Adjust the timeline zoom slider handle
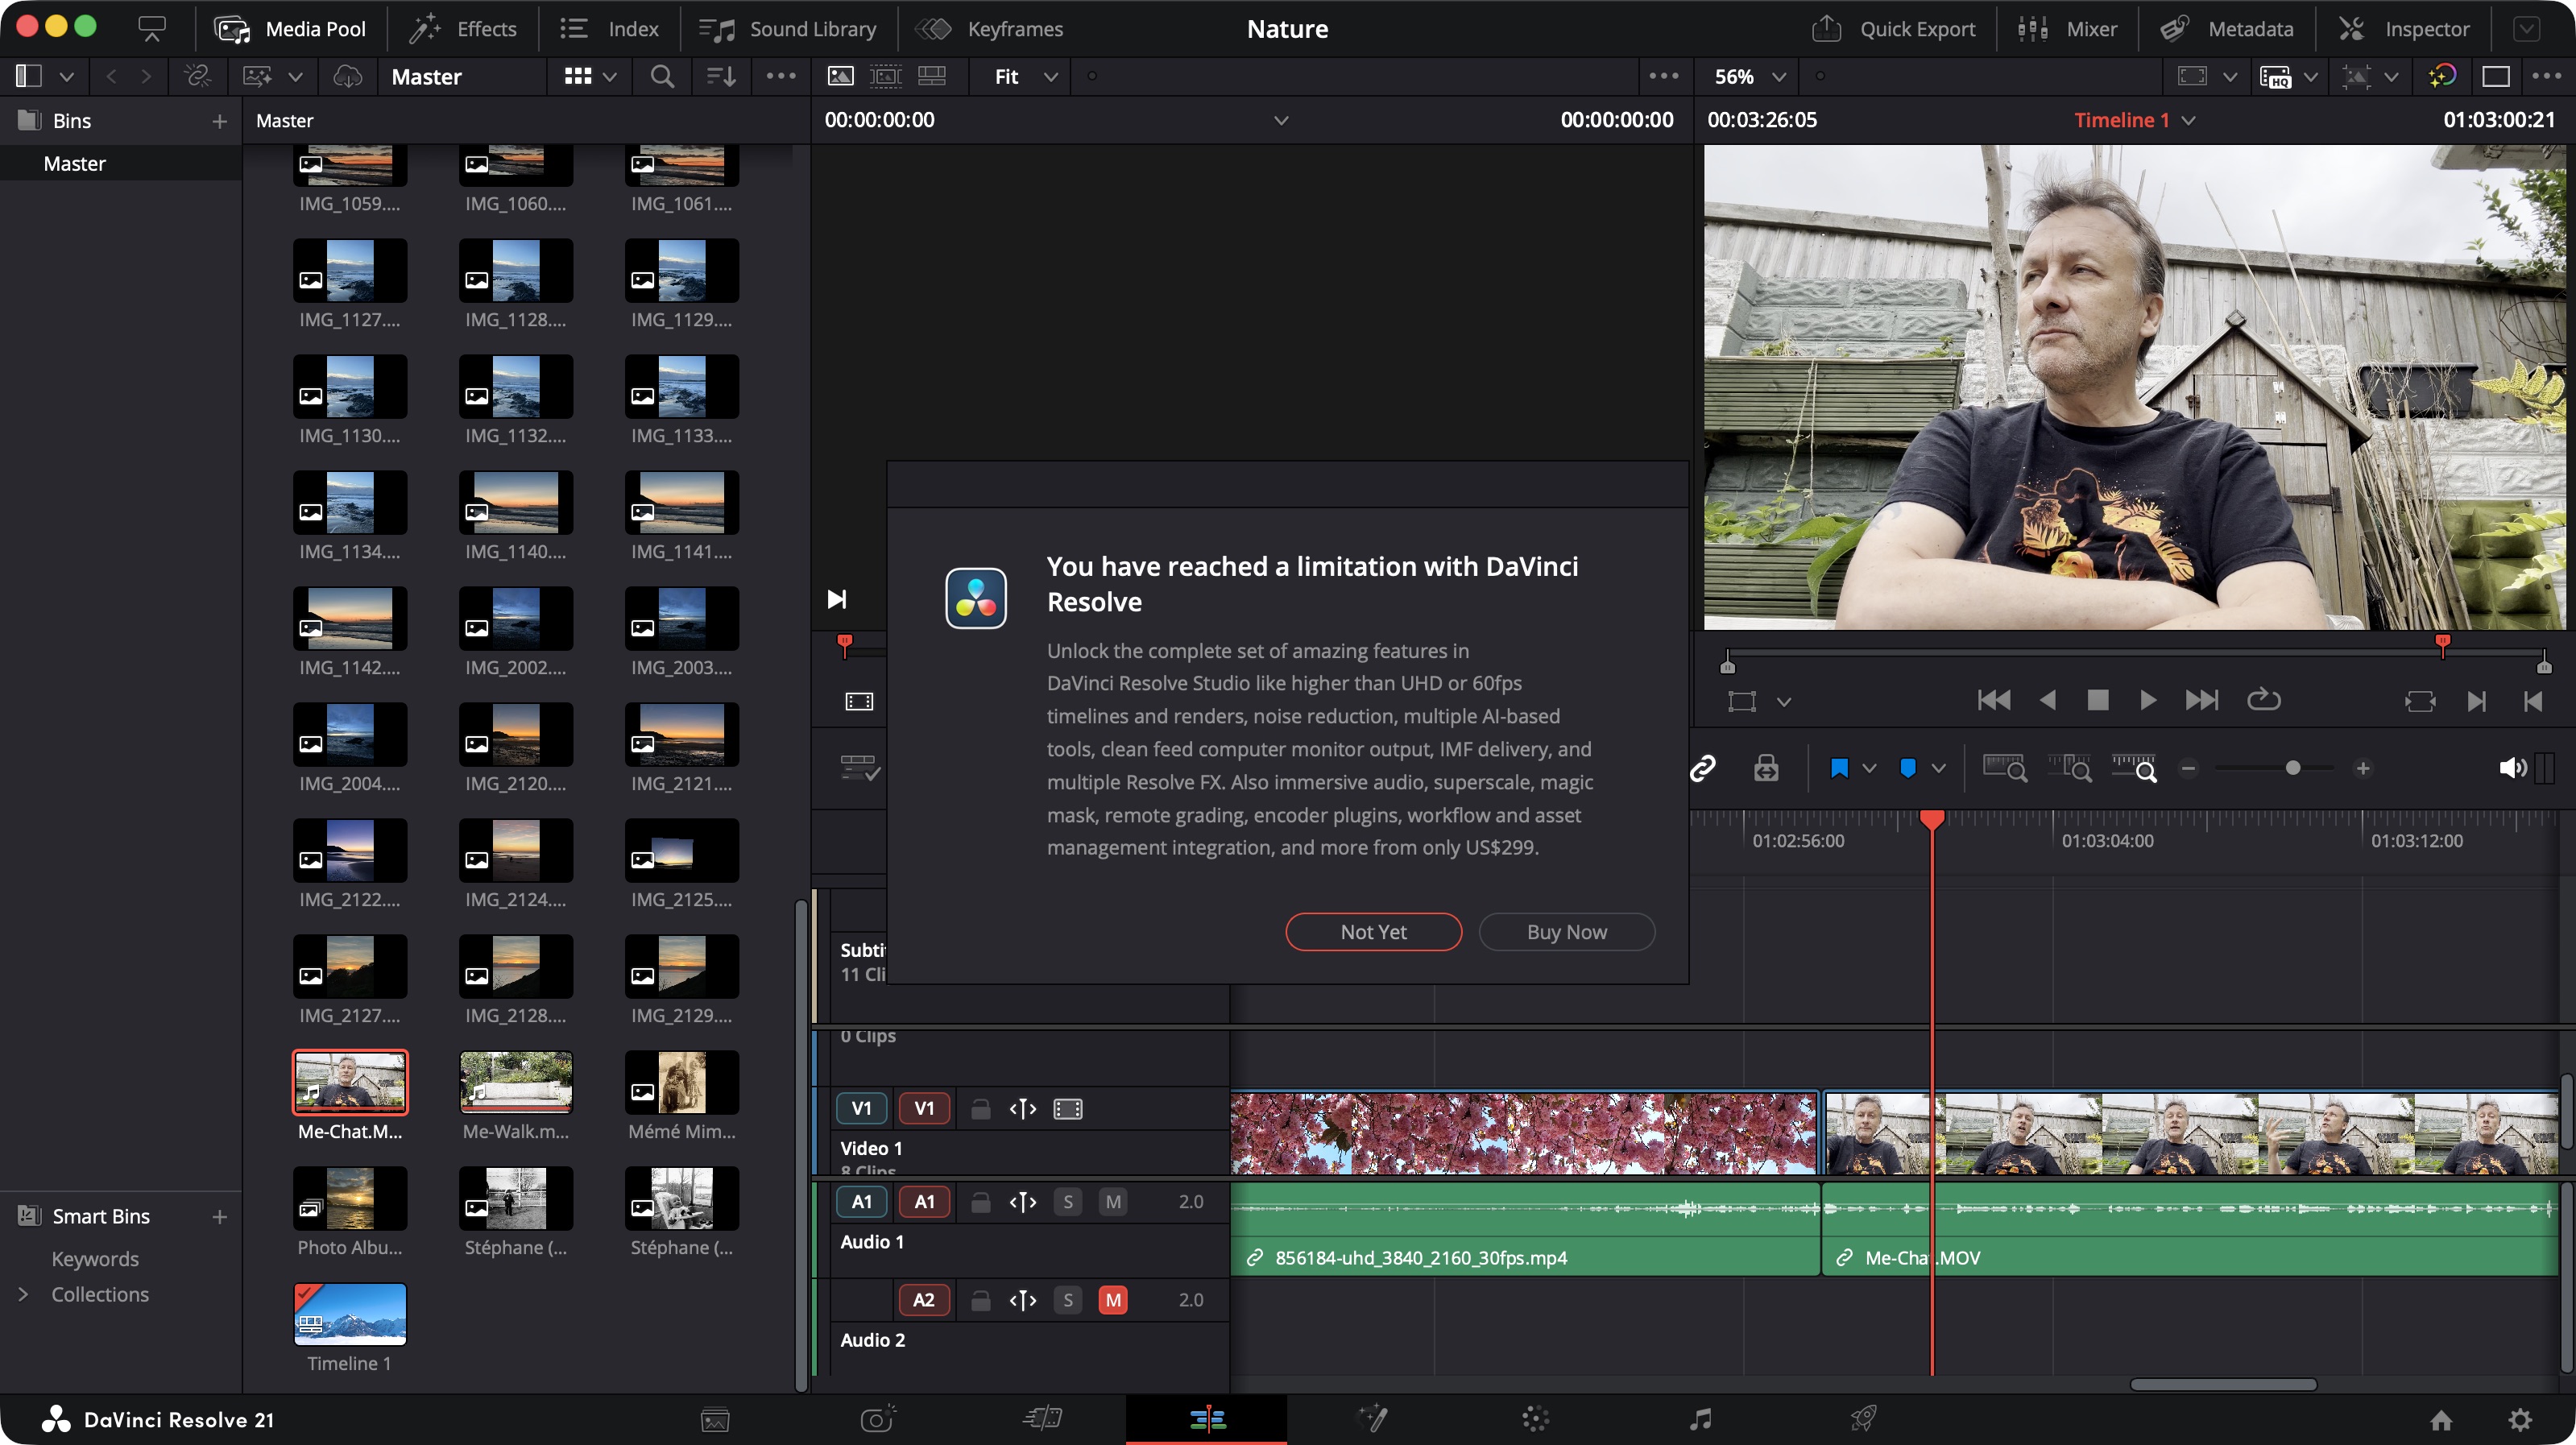Viewport: 2576px width, 1445px height. 2293,768
